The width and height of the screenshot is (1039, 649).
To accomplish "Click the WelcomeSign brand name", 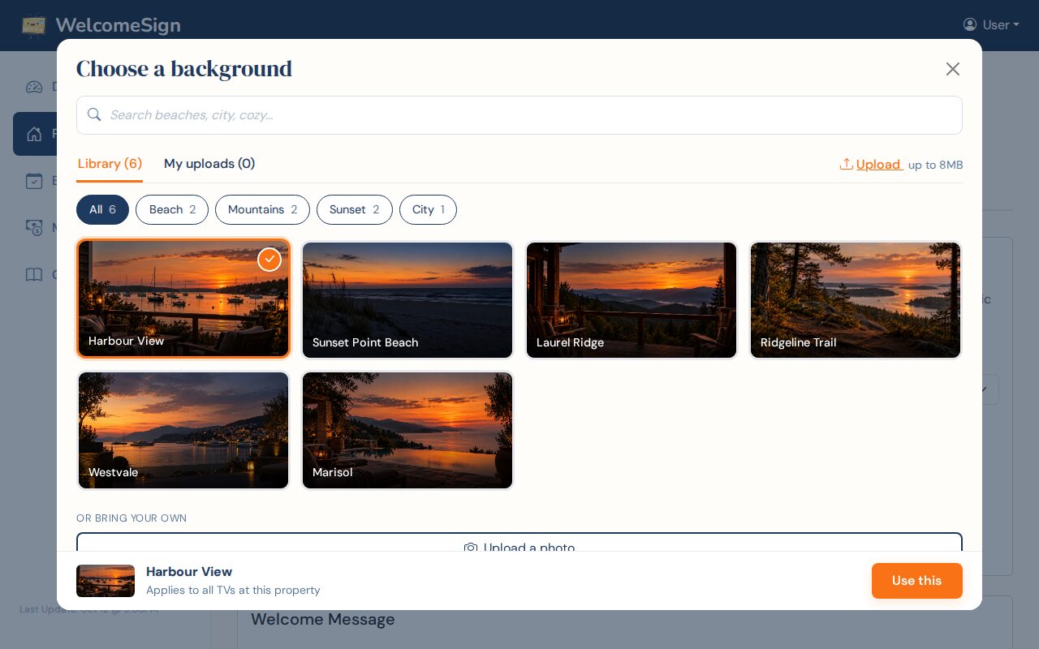I will [x=118, y=25].
